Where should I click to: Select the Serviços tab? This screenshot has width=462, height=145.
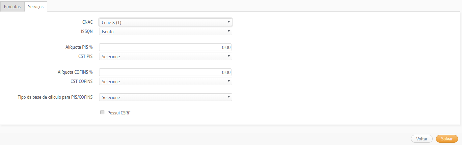tap(36, 7)
